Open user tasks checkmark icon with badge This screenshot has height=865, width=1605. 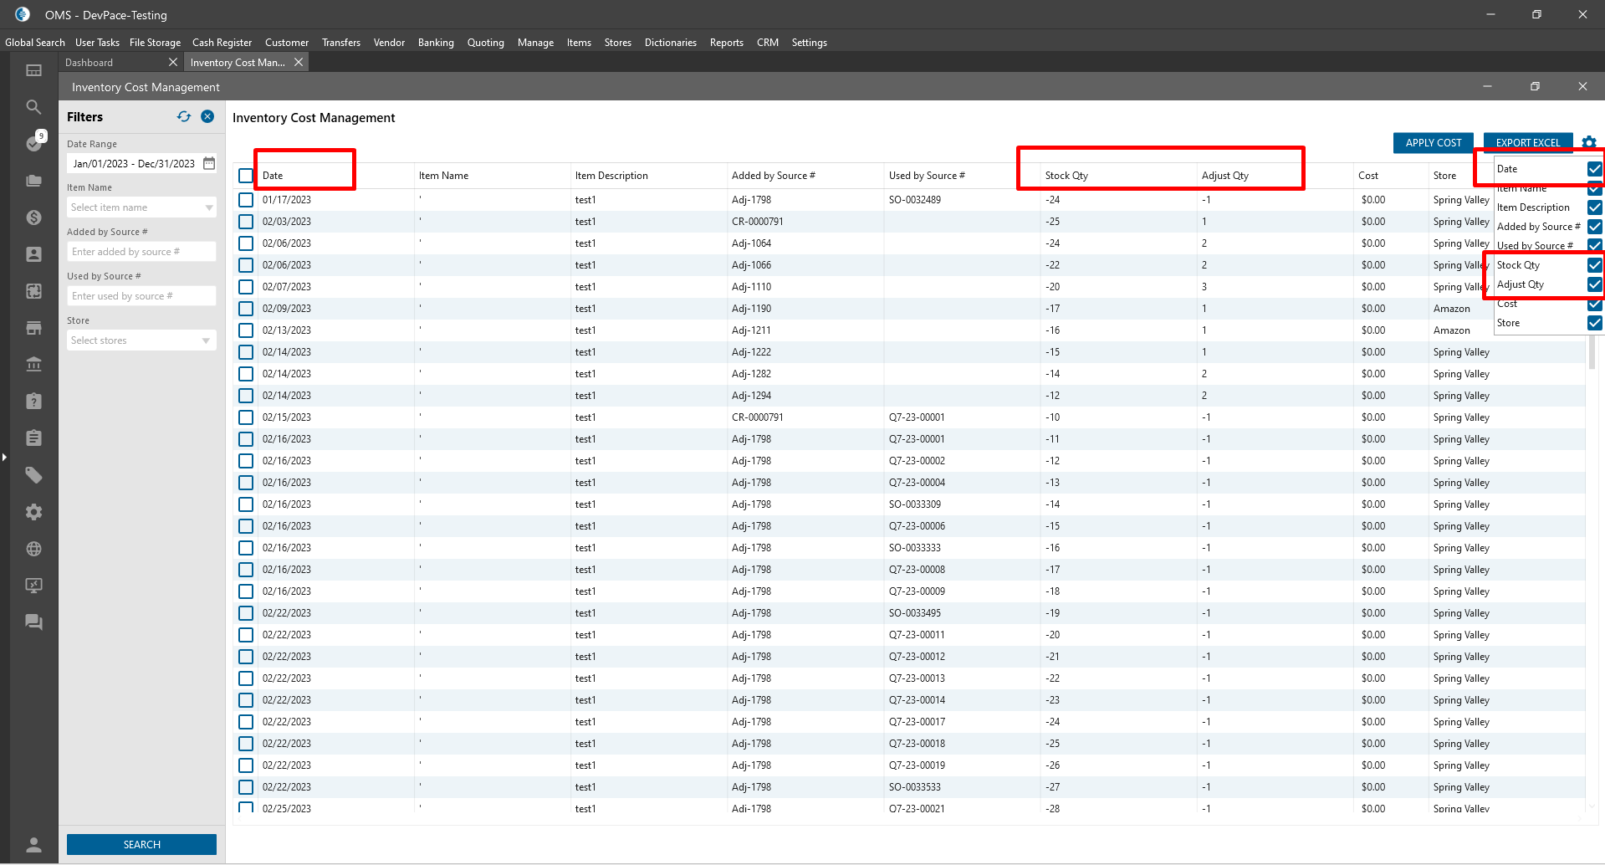coord(33,143)
